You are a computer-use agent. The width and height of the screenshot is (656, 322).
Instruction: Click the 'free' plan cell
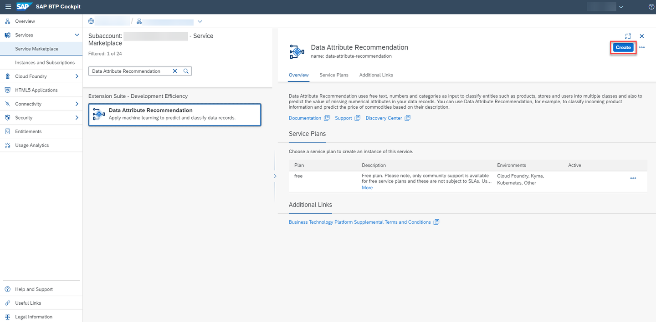(x=298, y=176)
